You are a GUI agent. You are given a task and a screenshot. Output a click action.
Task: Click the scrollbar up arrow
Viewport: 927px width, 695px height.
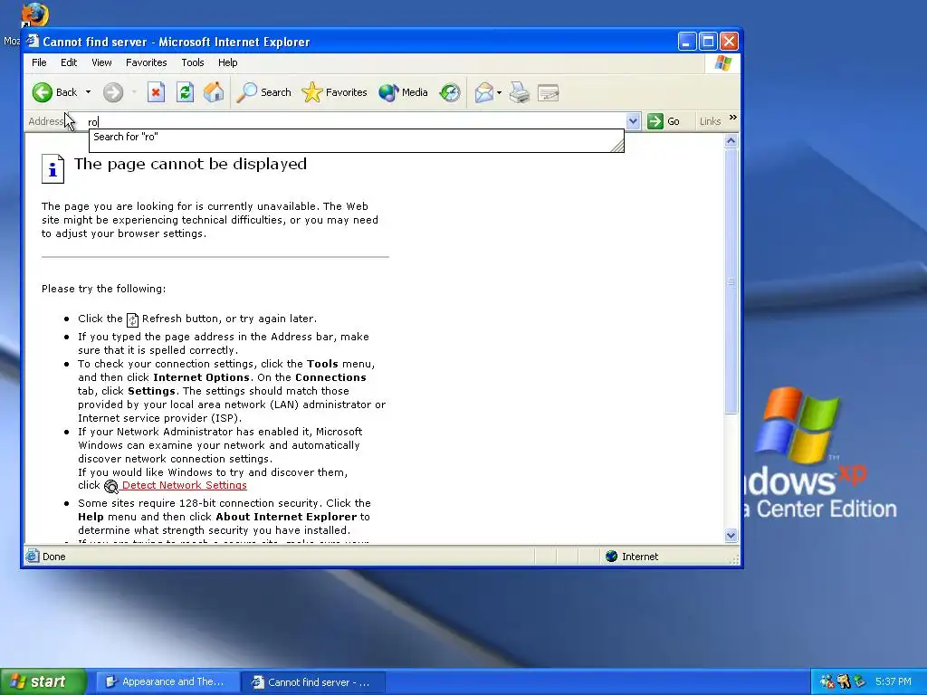pyautogui.click(x=731, y=140)
